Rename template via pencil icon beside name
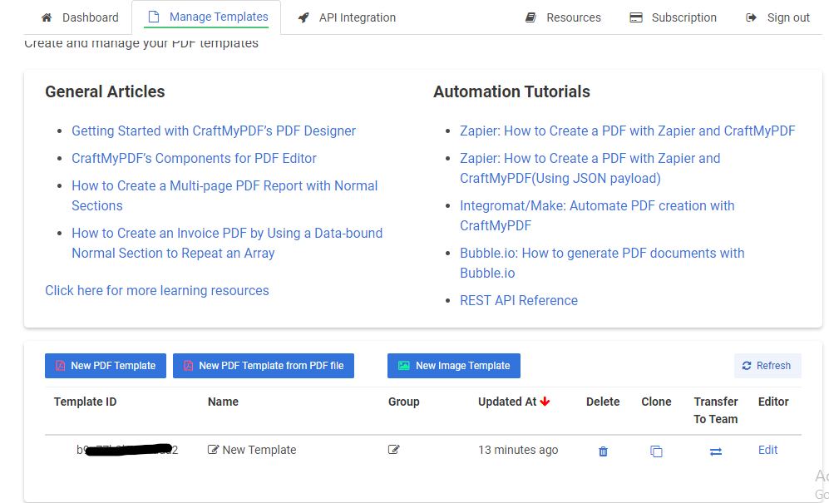Image resolution: width=829 pixels, height=503 pixels. tap(213, 450)
